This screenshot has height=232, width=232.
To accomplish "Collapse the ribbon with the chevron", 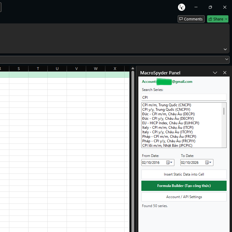I will tap(225, 49).
